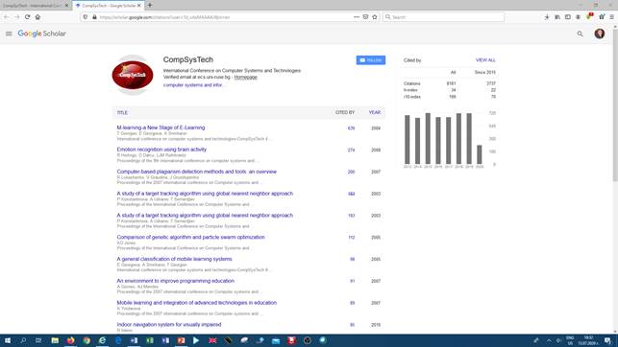Image resolution: width=618 pixels, height=347 pixels.
Task: Open the browser home page icon
Action: pos(37,17)
